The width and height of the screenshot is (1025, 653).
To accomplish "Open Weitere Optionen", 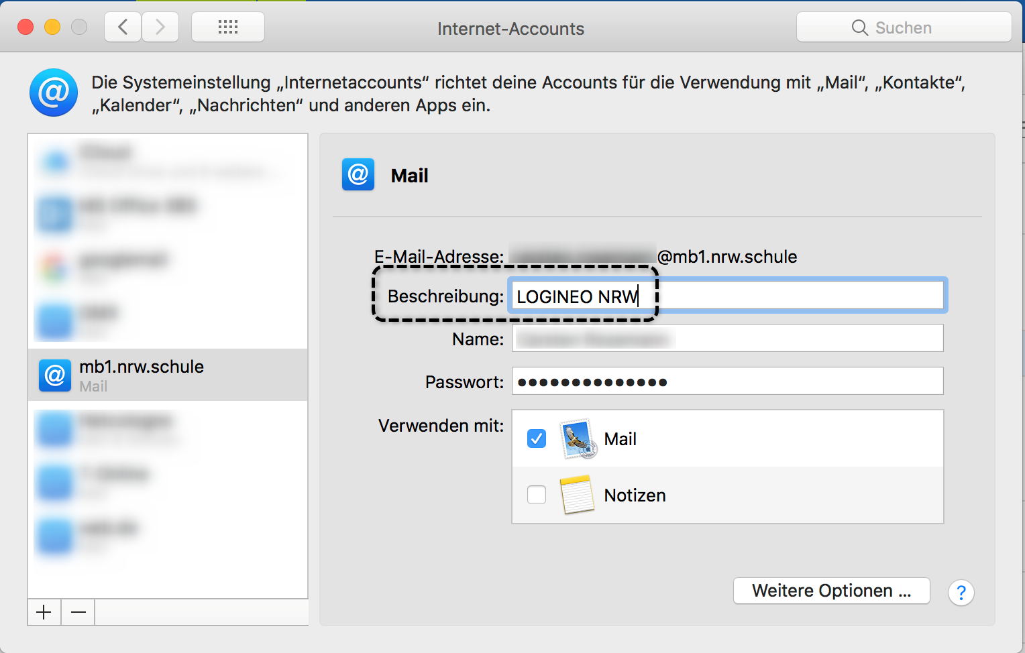I will [832, 591].
